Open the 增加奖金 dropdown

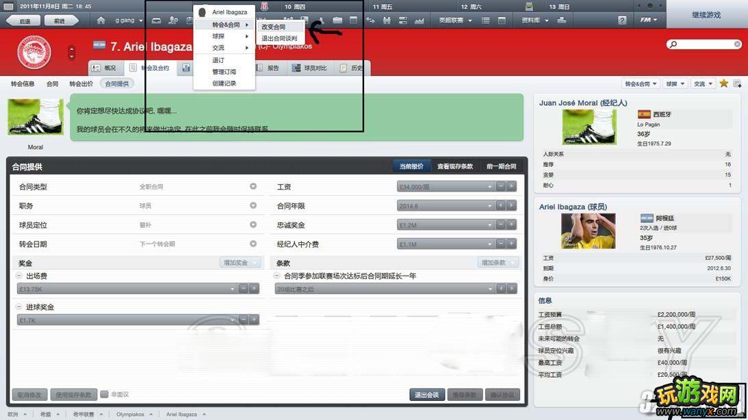click(241, 263)
